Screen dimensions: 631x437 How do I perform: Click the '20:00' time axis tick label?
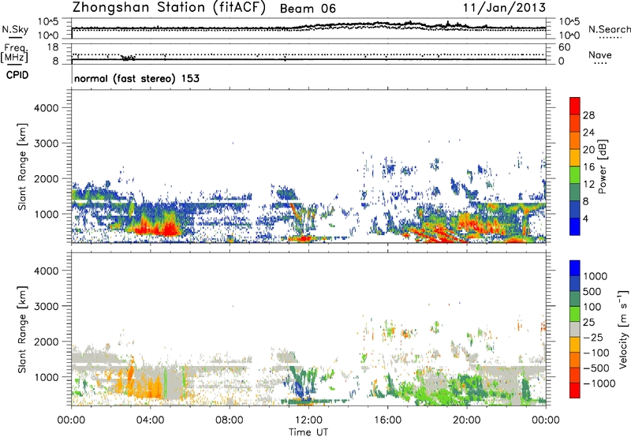pos(467,420)
